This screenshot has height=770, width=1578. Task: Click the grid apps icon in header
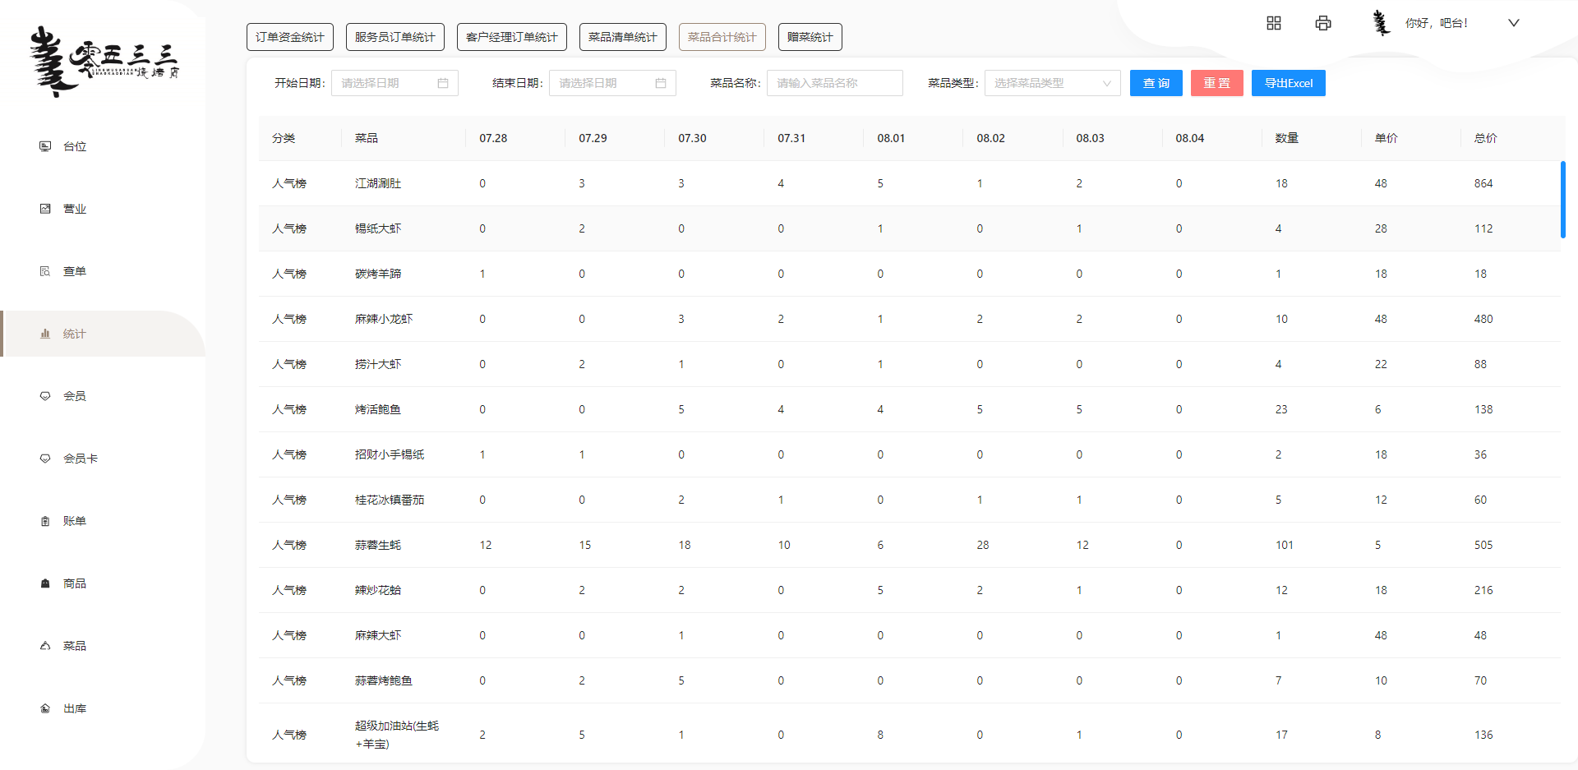1273,23
